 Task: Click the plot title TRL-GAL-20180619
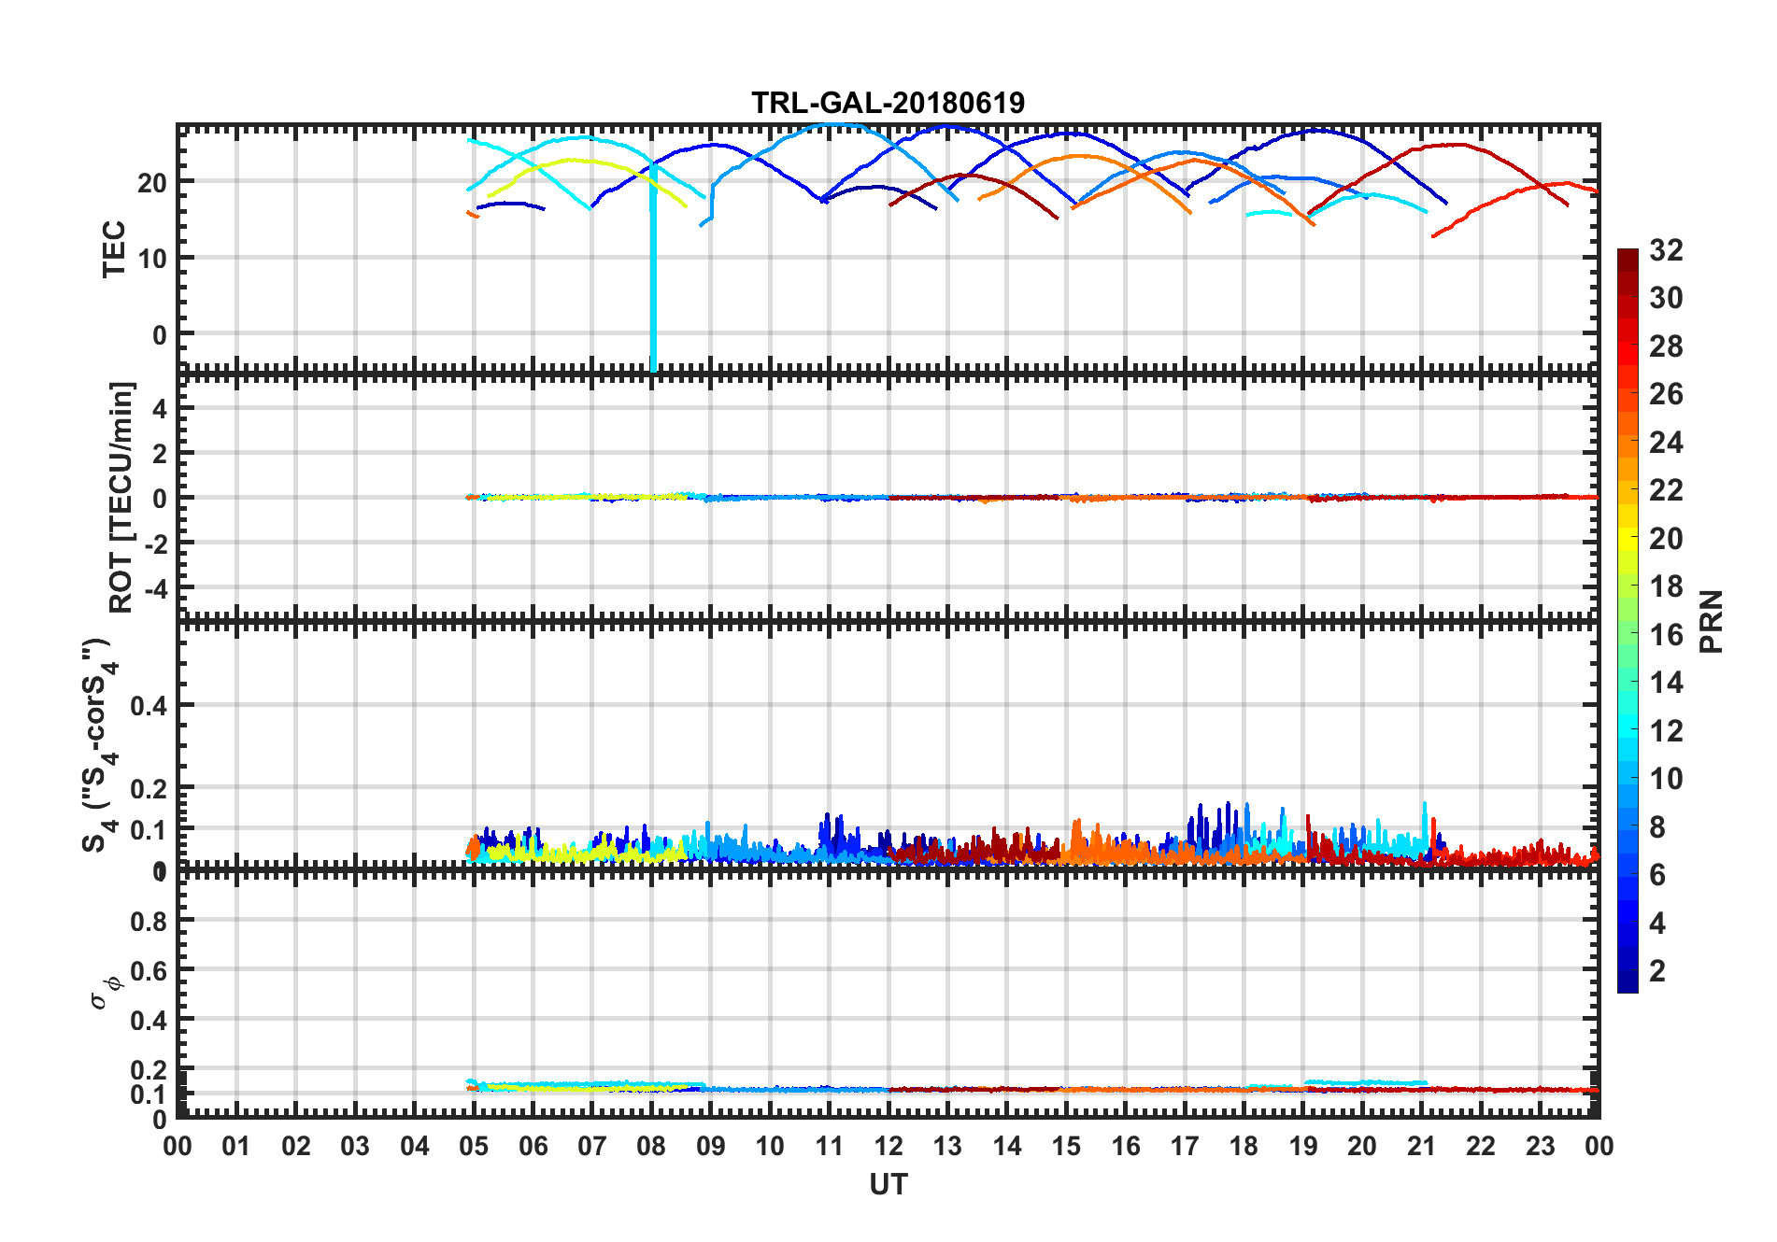pos(888,103)
